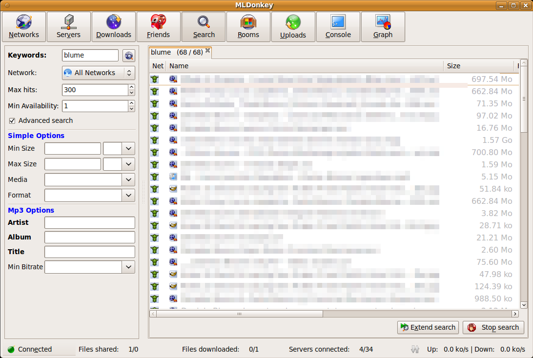Expand the Media dropdown
The width and height of the screenshot is (533, 358).
tap(128, 179)
